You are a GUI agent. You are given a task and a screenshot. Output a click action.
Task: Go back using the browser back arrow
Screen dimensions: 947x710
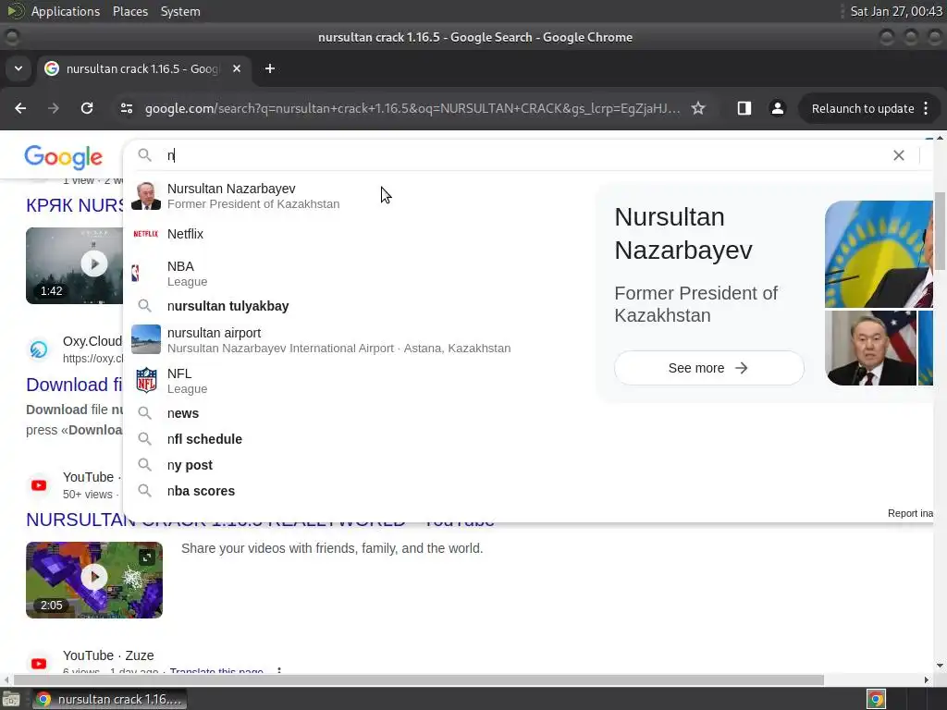(20, 108)
